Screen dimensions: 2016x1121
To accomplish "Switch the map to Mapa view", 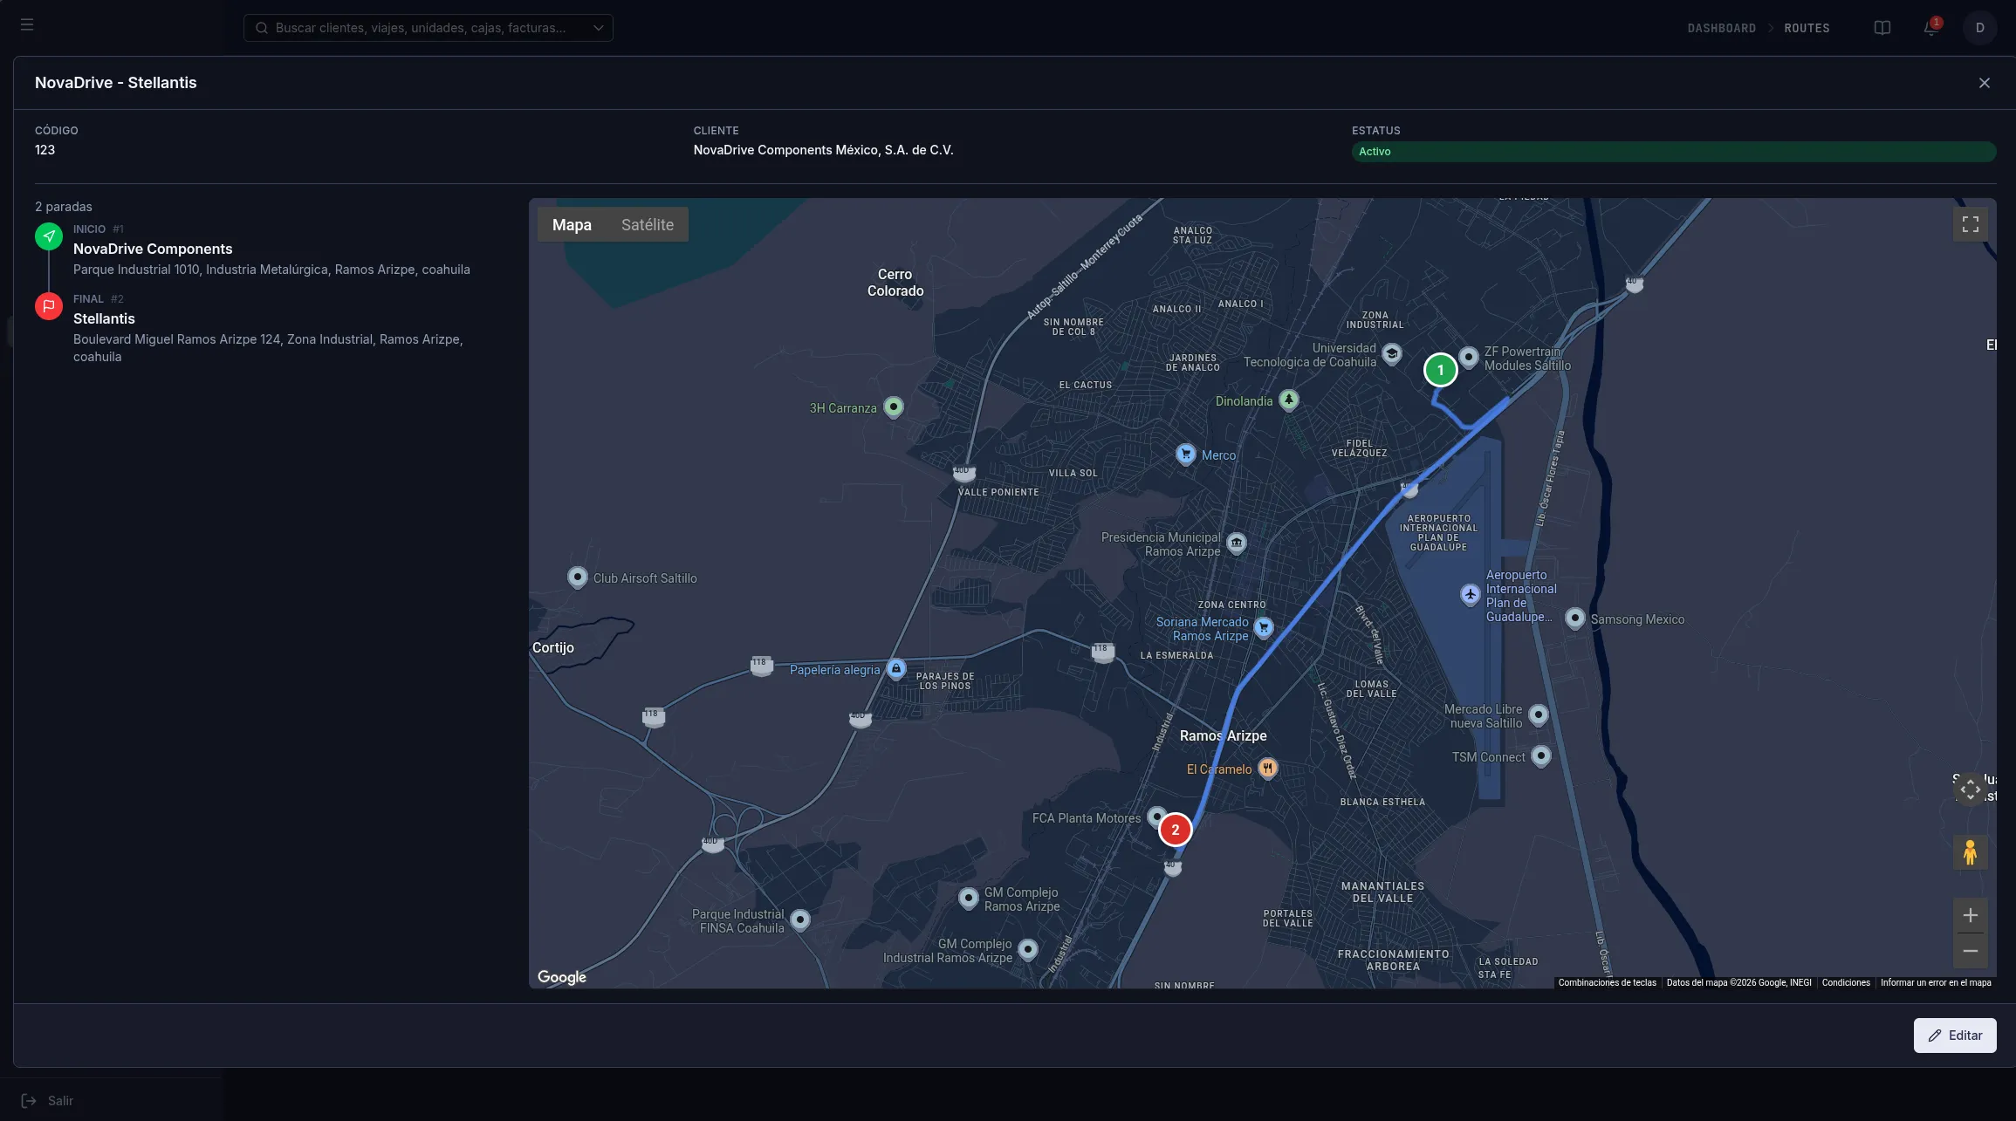I will (x=572, y=225).
